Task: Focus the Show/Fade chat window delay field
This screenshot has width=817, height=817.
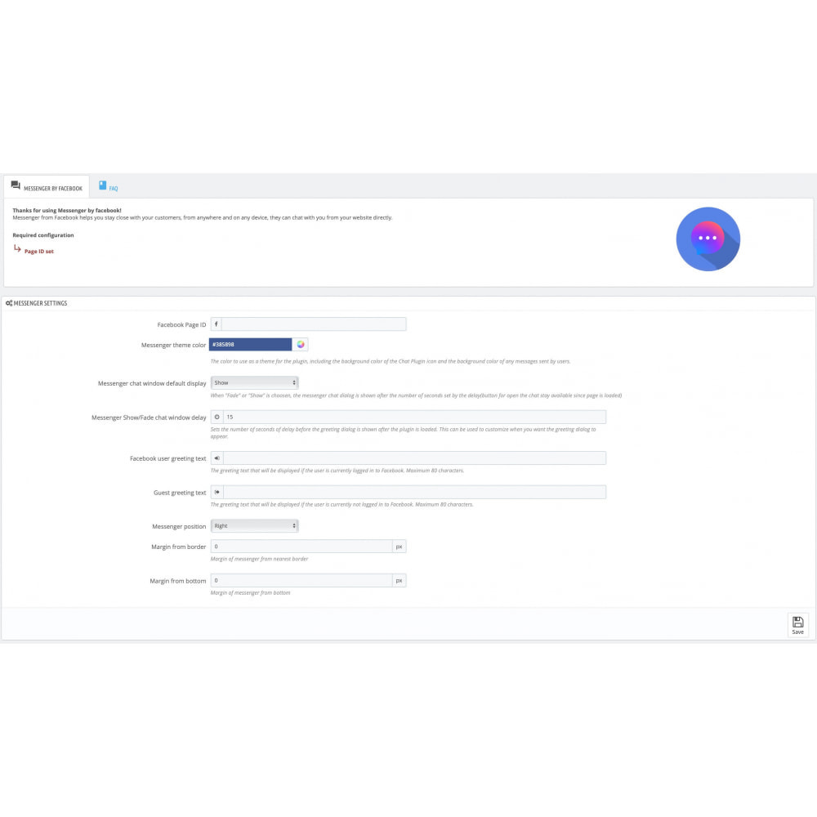Action: point(415,417)
